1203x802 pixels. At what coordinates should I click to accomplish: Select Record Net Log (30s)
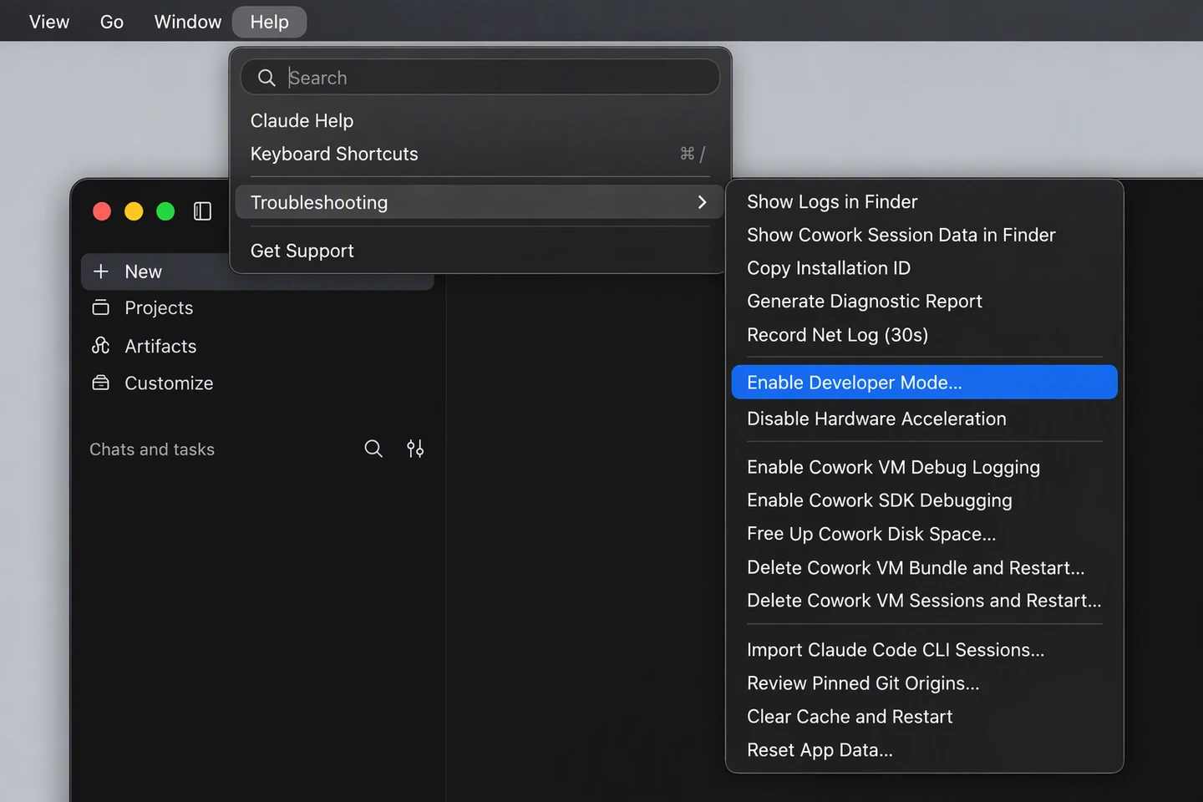pos(924,335)
